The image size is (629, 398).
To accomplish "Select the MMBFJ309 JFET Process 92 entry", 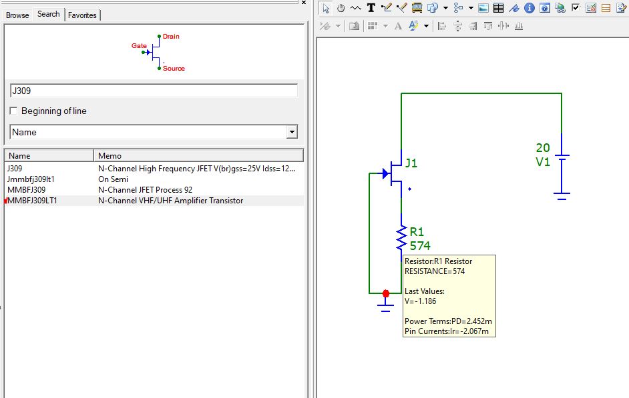I will (x=27, y=190).
